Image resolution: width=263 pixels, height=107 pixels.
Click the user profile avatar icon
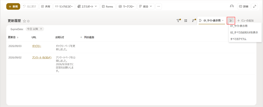tap(232, 6)
